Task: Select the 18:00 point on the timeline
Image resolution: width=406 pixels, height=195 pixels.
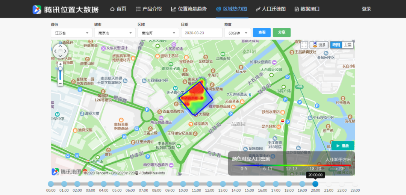Action: [x=289, y=184]
